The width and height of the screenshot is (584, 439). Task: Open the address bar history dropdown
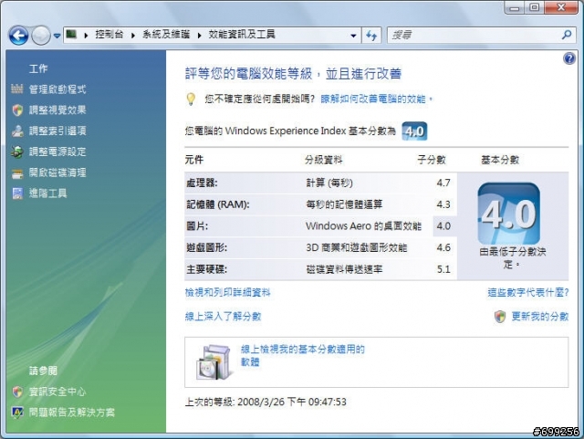pyautogui.click(x=353, y=36)
